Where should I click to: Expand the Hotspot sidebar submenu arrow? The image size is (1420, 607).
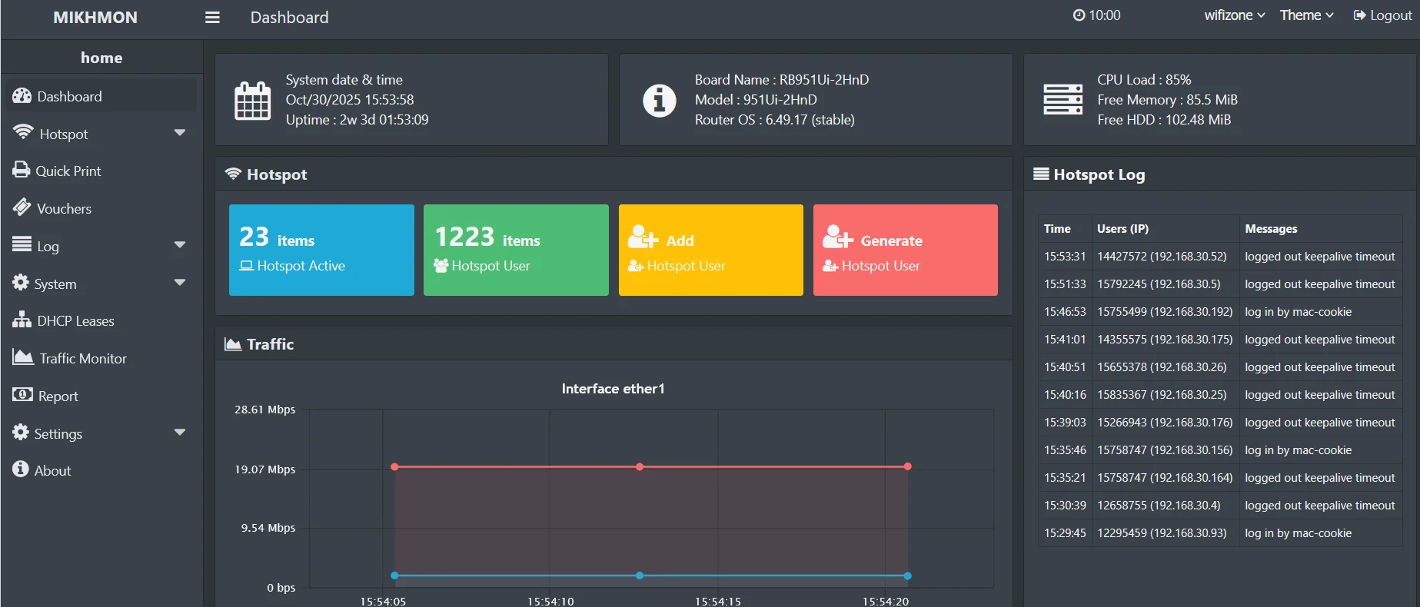click(180, 133)
